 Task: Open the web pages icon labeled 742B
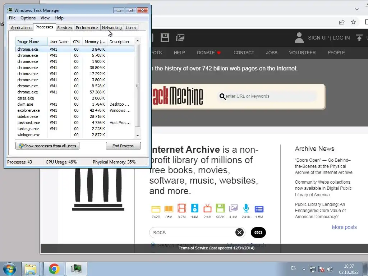[156, 209]
